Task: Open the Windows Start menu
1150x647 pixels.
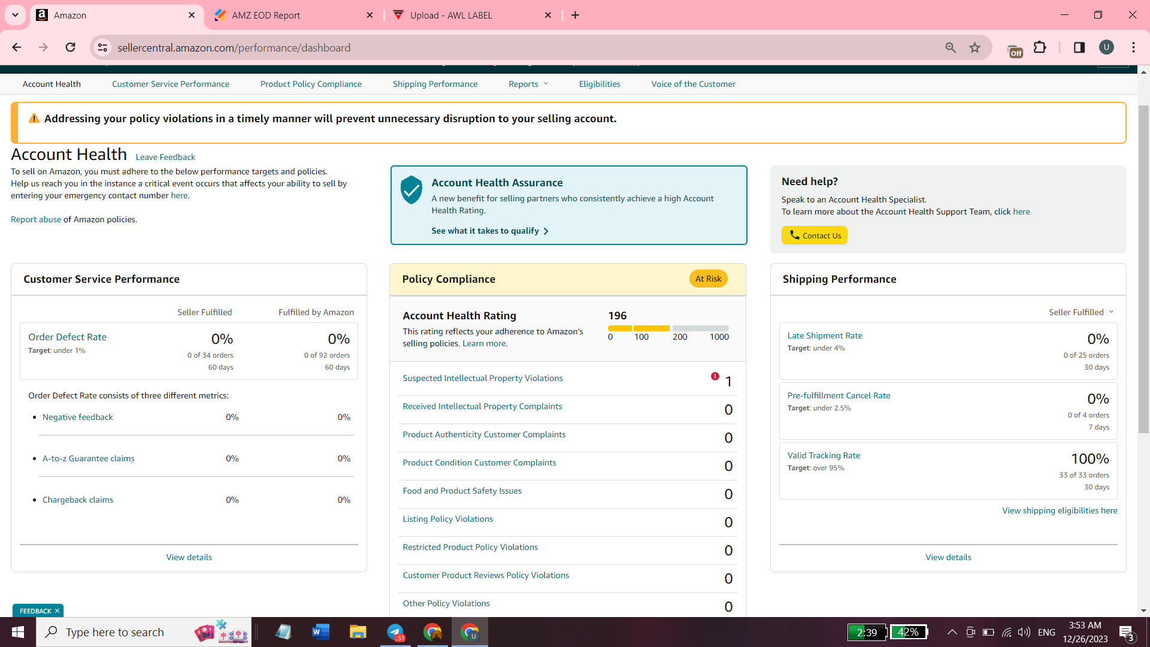Action: [x=18, y=632]
